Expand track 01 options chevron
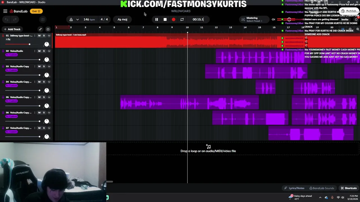Viewport: 360px width, 202px height. click(49, 36)
